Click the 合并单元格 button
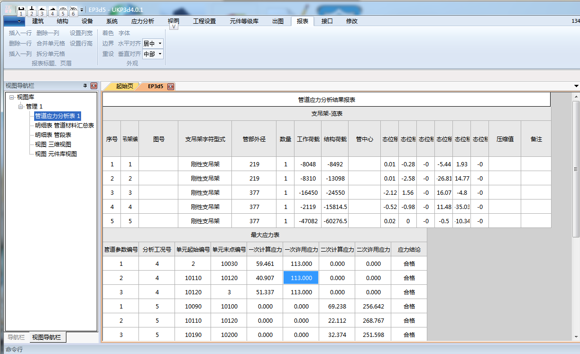The height and width of the screenshot is (354, 580). (x=51, y=44)
